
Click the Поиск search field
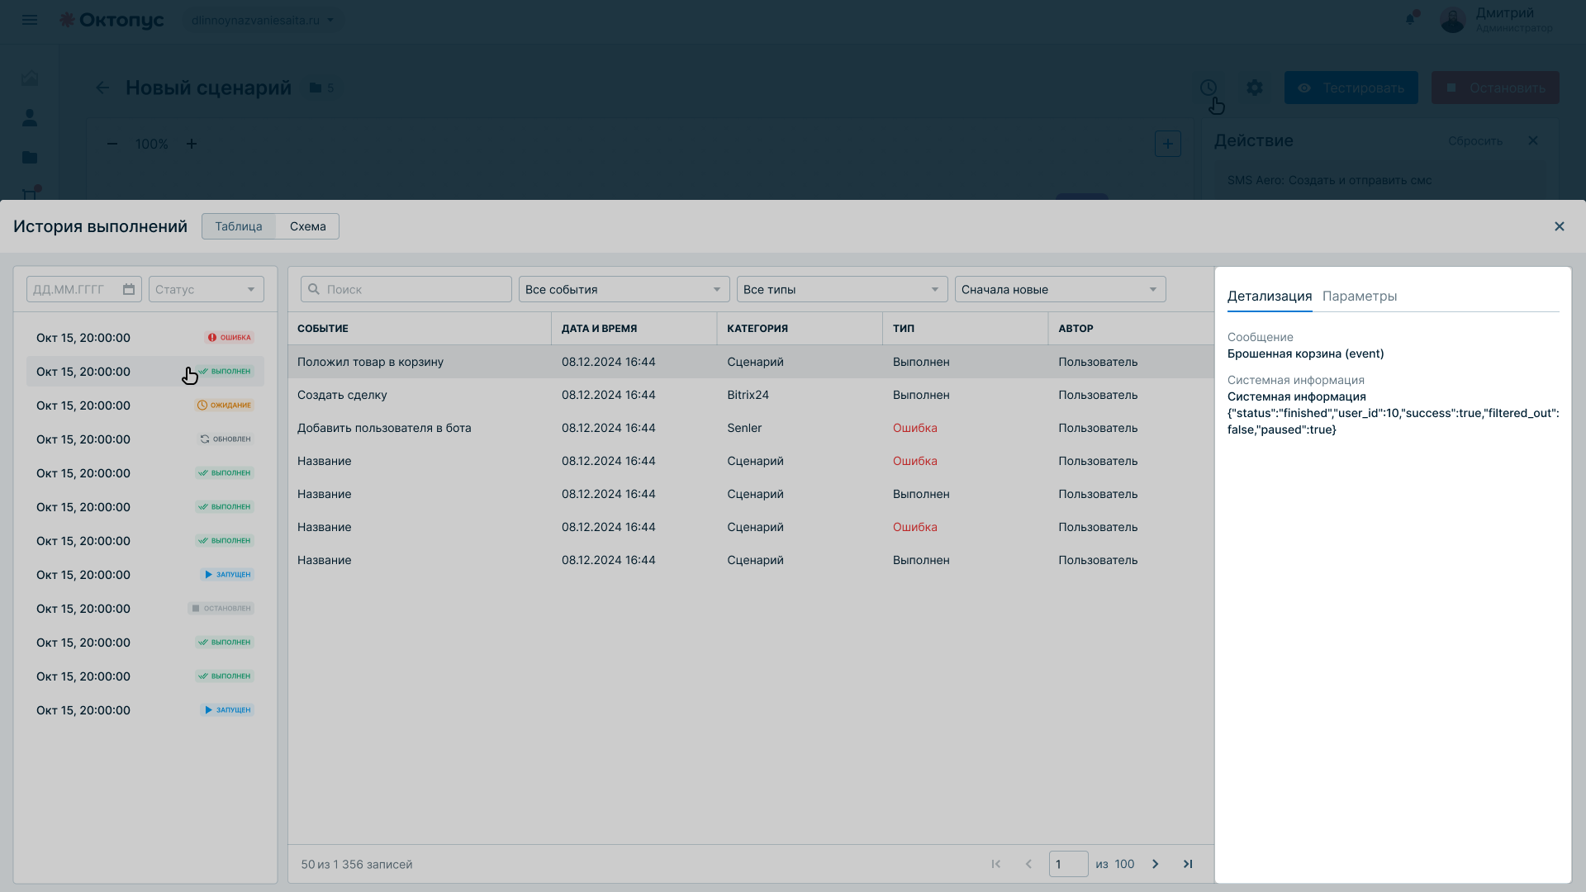pos(406,289)
